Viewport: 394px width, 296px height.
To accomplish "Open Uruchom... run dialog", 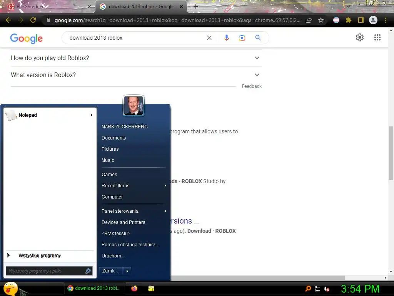I will pyautogui.click(x=113, y=256).
